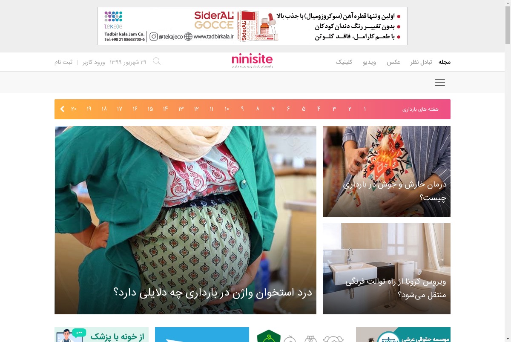Screen dimensions: 511x342
Task: Go to the عکس section
Action: click(393, 62)
